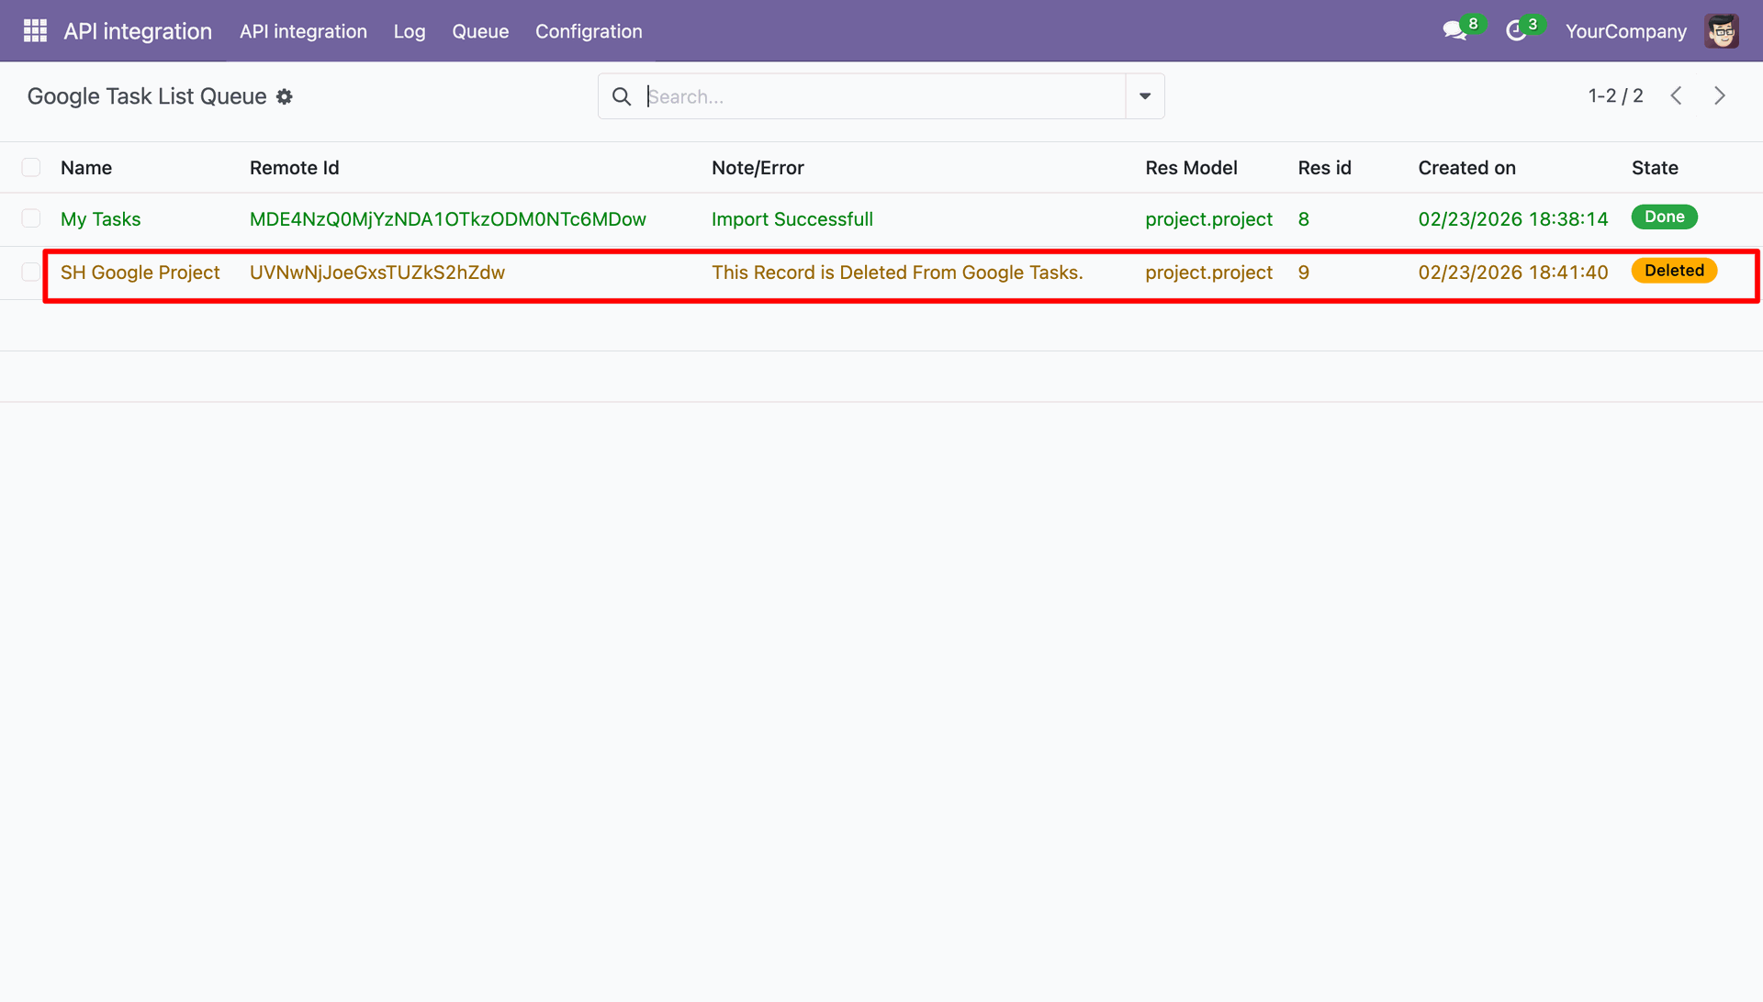The image size is (1763, 1002).
Task: Open the messages chat icon
Action: (1455, 31)
